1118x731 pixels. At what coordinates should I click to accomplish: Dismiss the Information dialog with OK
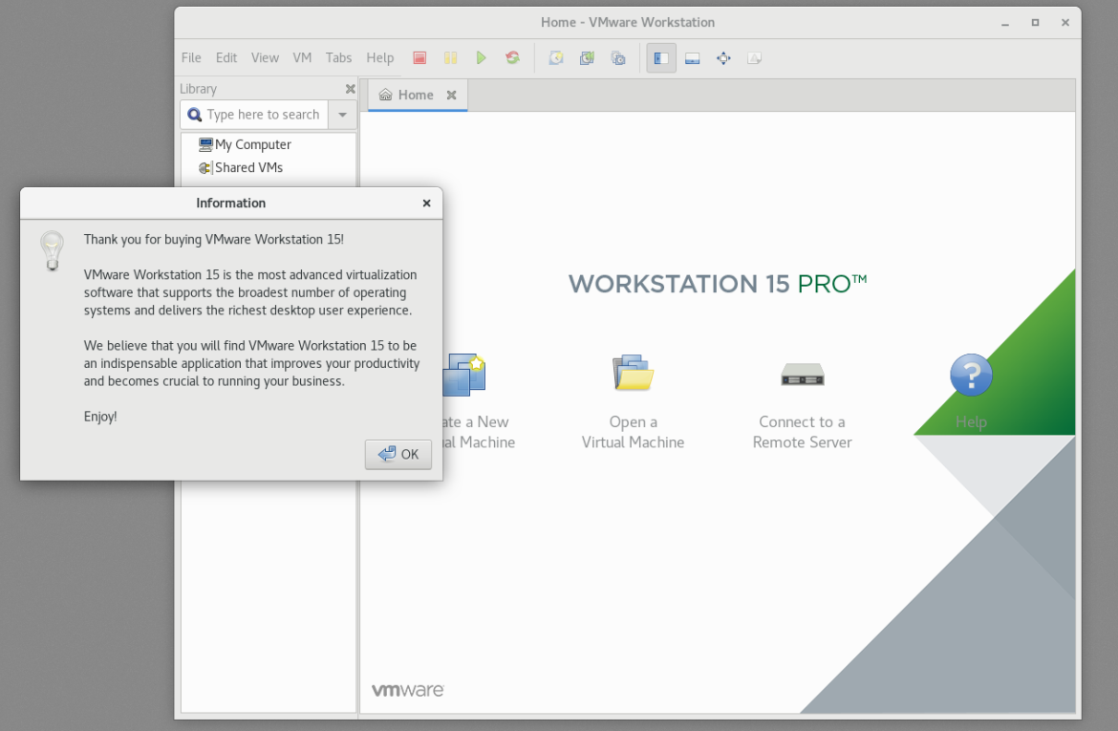[398, 454]
